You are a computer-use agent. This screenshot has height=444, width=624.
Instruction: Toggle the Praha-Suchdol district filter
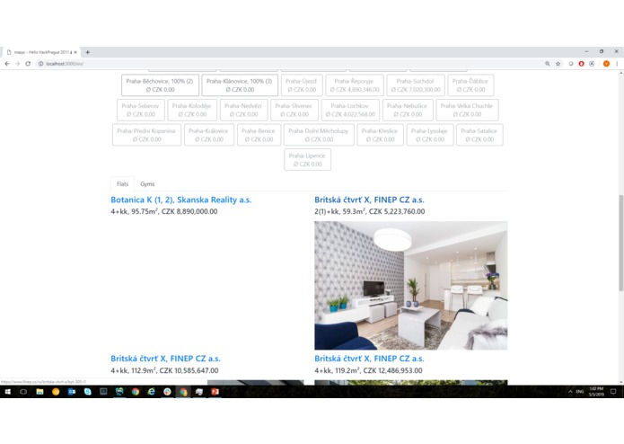416,85
